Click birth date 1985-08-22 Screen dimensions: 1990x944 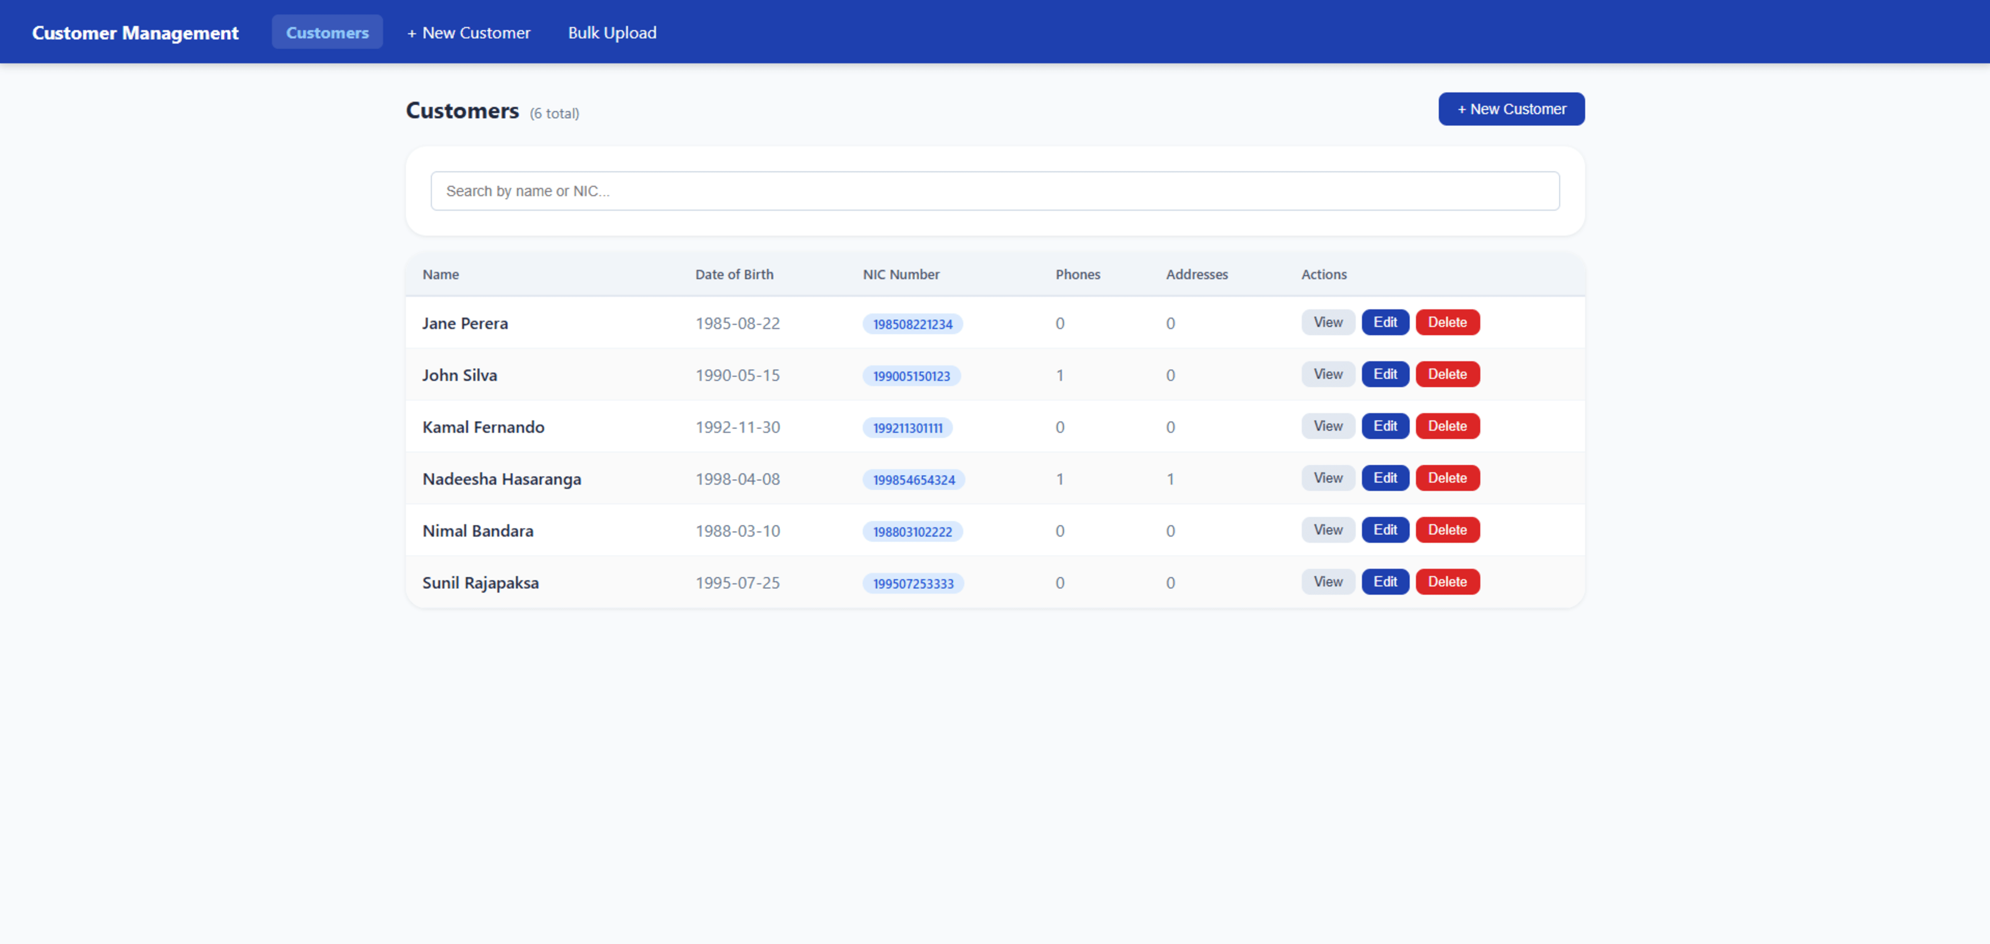(737, 323)
